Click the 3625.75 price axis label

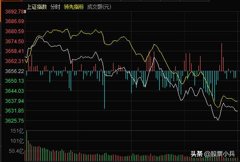coord(15,121)
